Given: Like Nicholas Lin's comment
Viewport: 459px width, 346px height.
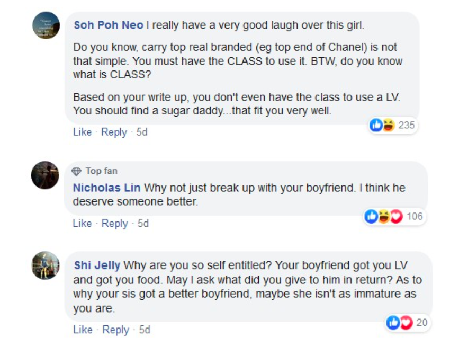Looking at the screenshot, I should pos(82,224).
